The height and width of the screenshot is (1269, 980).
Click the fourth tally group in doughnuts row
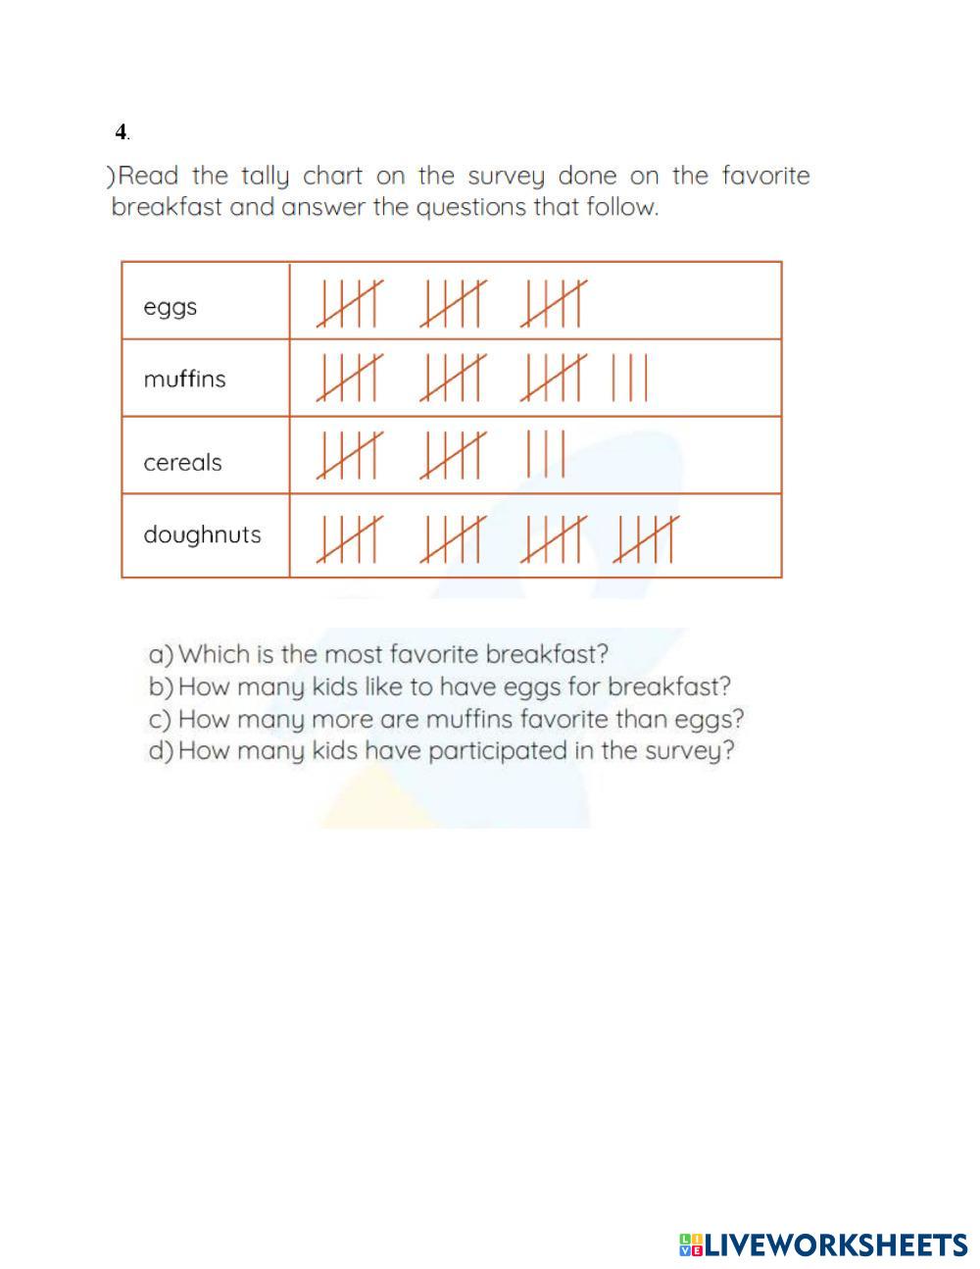click(646, 539)
